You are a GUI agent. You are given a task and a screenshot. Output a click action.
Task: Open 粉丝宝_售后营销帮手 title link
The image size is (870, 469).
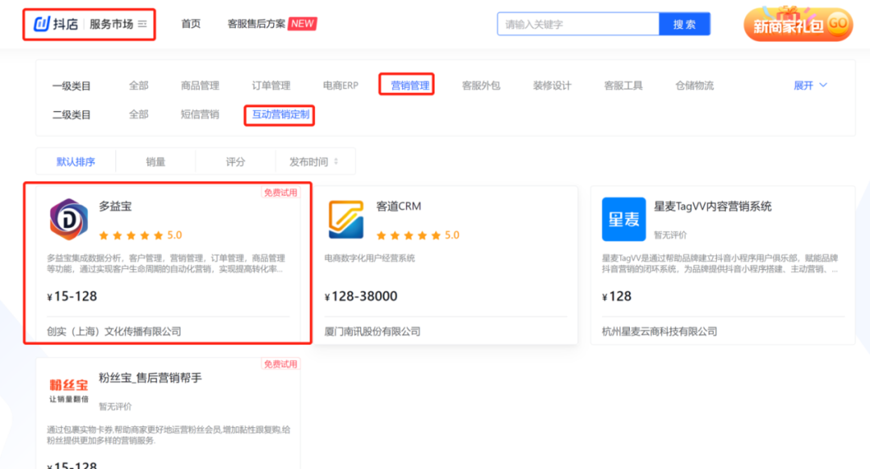(151, 378)
